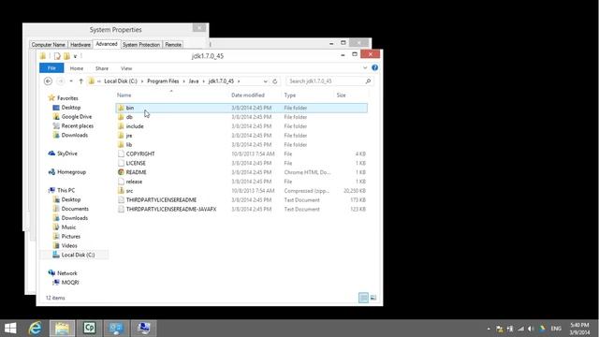Open recent locations dropdown arrow
The image size is (599, 337).
pos(71,81)
